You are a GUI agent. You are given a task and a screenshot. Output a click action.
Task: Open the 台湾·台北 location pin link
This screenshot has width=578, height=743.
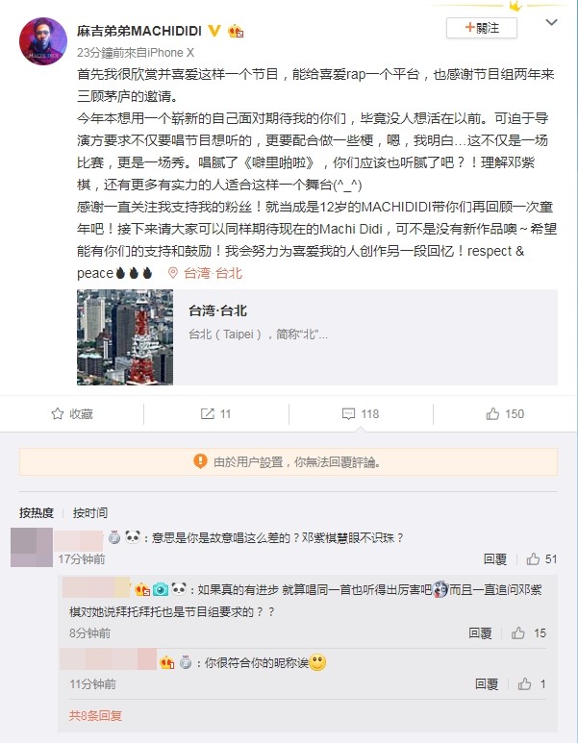tap(206, 273)
